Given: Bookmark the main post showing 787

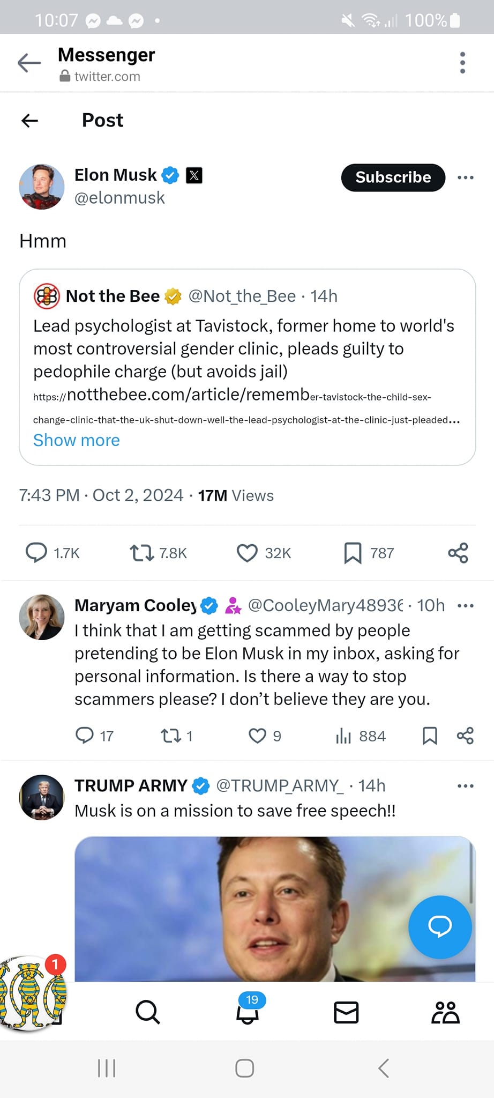Looking at the screenshot, I should pyautogui.click(x=353, y=553).
